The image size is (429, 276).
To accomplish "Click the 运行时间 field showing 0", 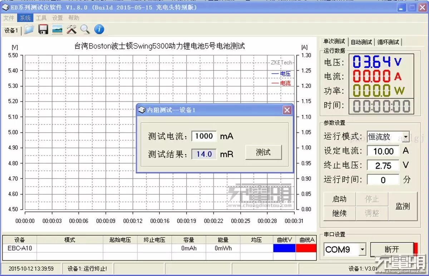I will 383,180.
